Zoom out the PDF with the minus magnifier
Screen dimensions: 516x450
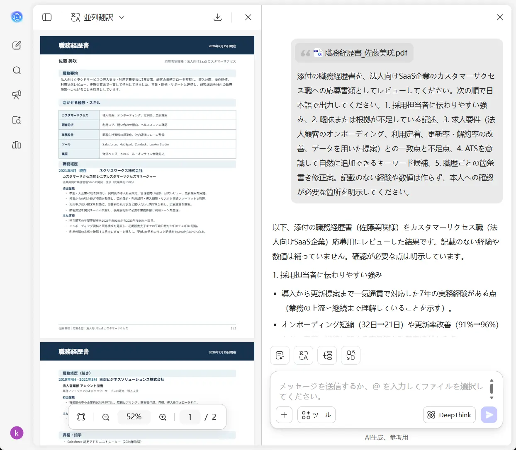106,417
